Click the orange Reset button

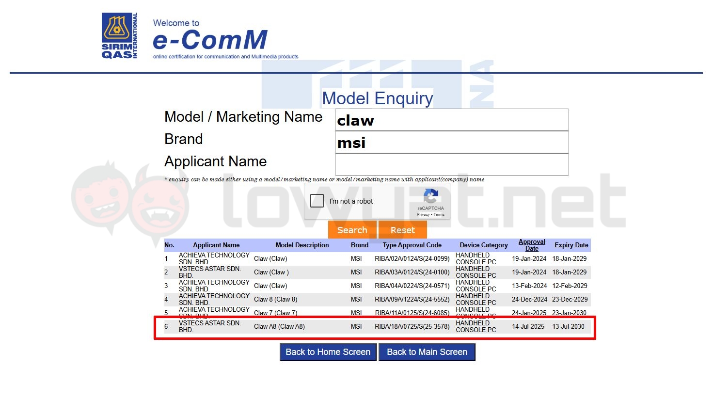click(x=403, y=230)
